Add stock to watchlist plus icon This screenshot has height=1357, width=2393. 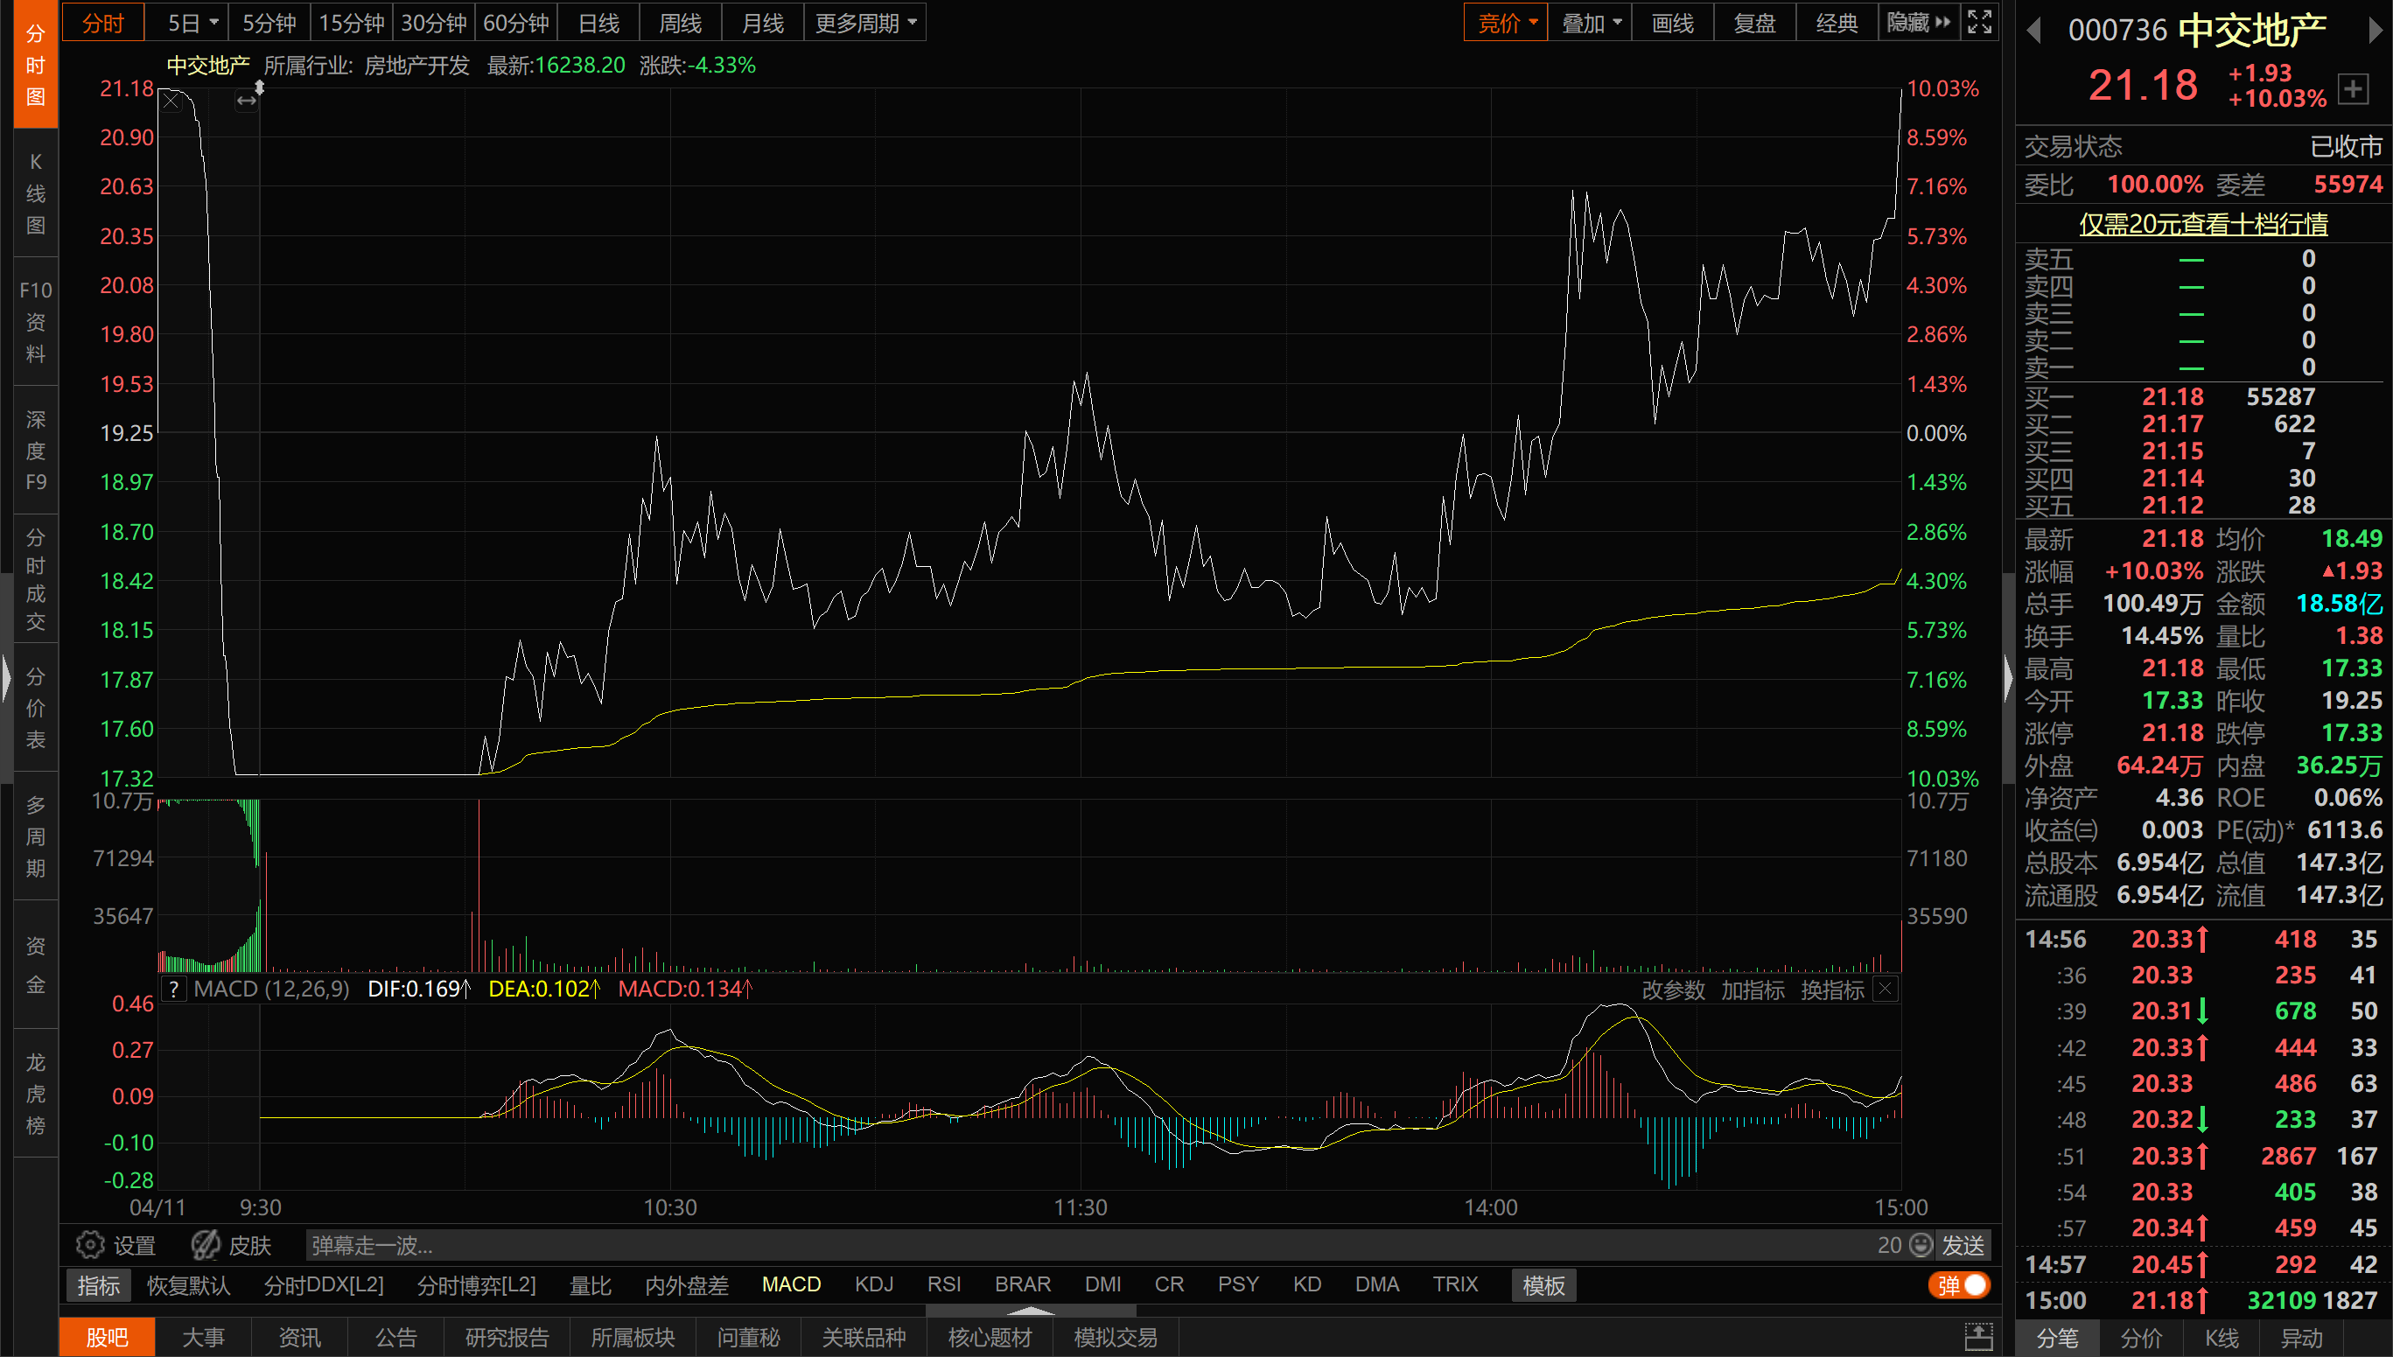coord(2353,89)
